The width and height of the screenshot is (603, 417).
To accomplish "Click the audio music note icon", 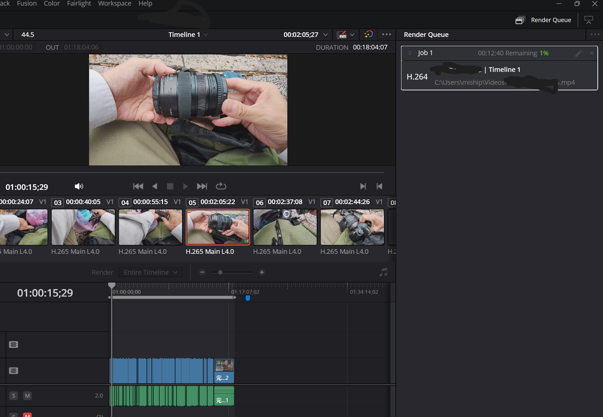I will (x=383, y=272).
